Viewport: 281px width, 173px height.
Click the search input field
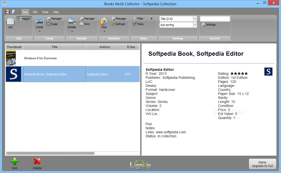click(215, 19)
